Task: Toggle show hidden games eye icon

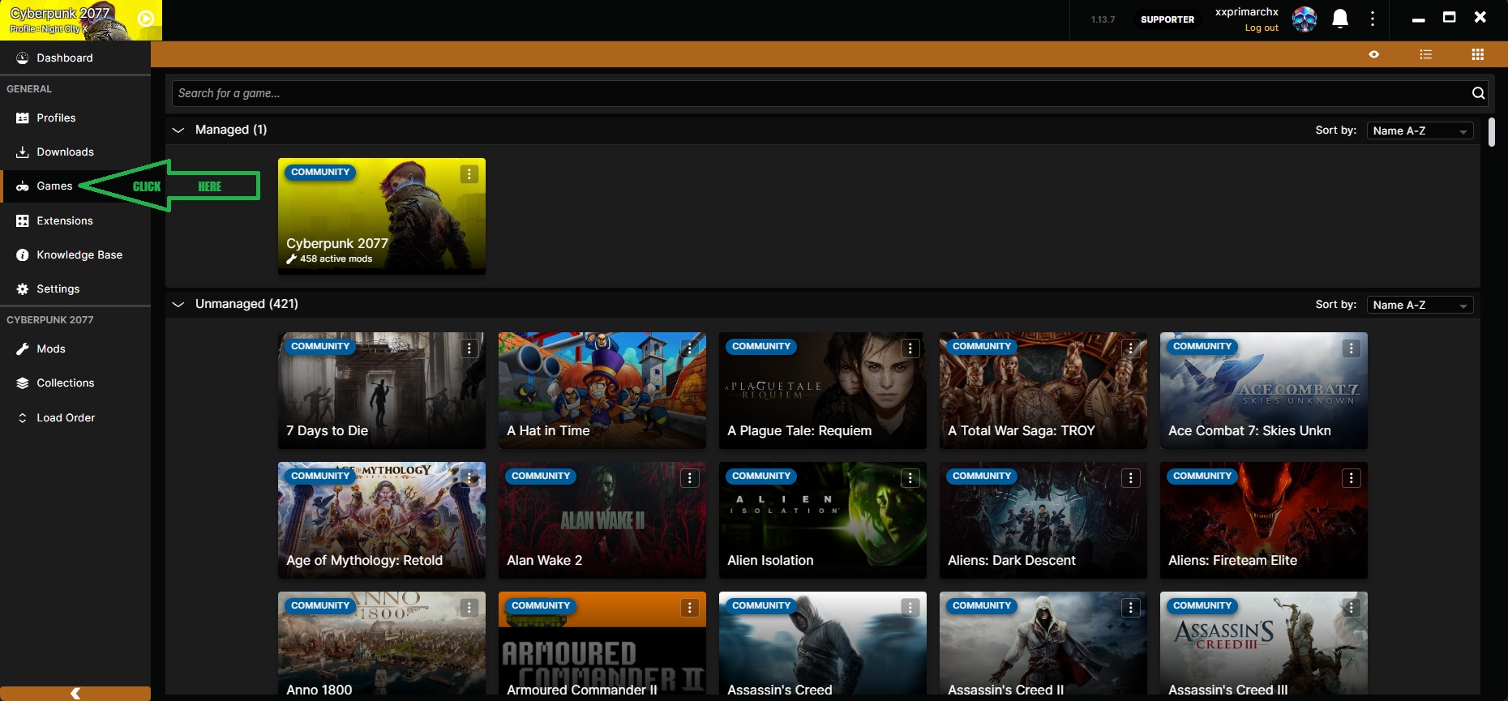Action: pyautogui.click(x=1374, y=54)
